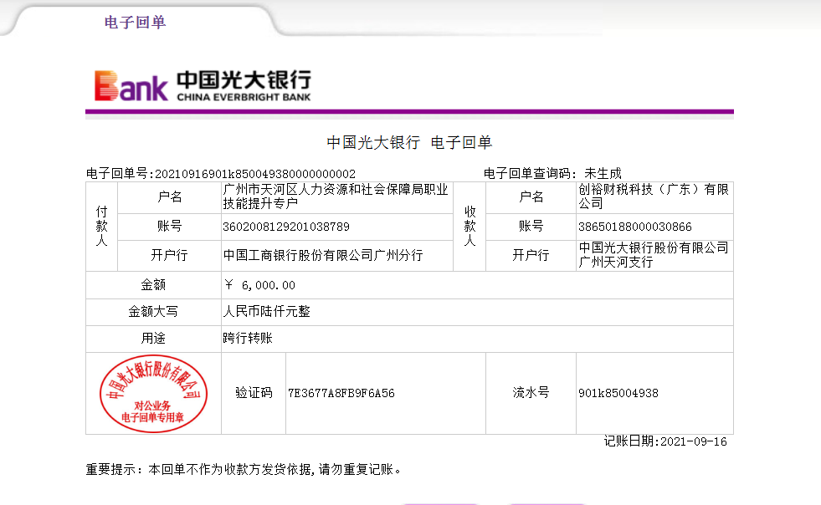This screenshot has height=505, width=821.
Task: Click the 收款人 column label
Action: click(x=470, y=226)
